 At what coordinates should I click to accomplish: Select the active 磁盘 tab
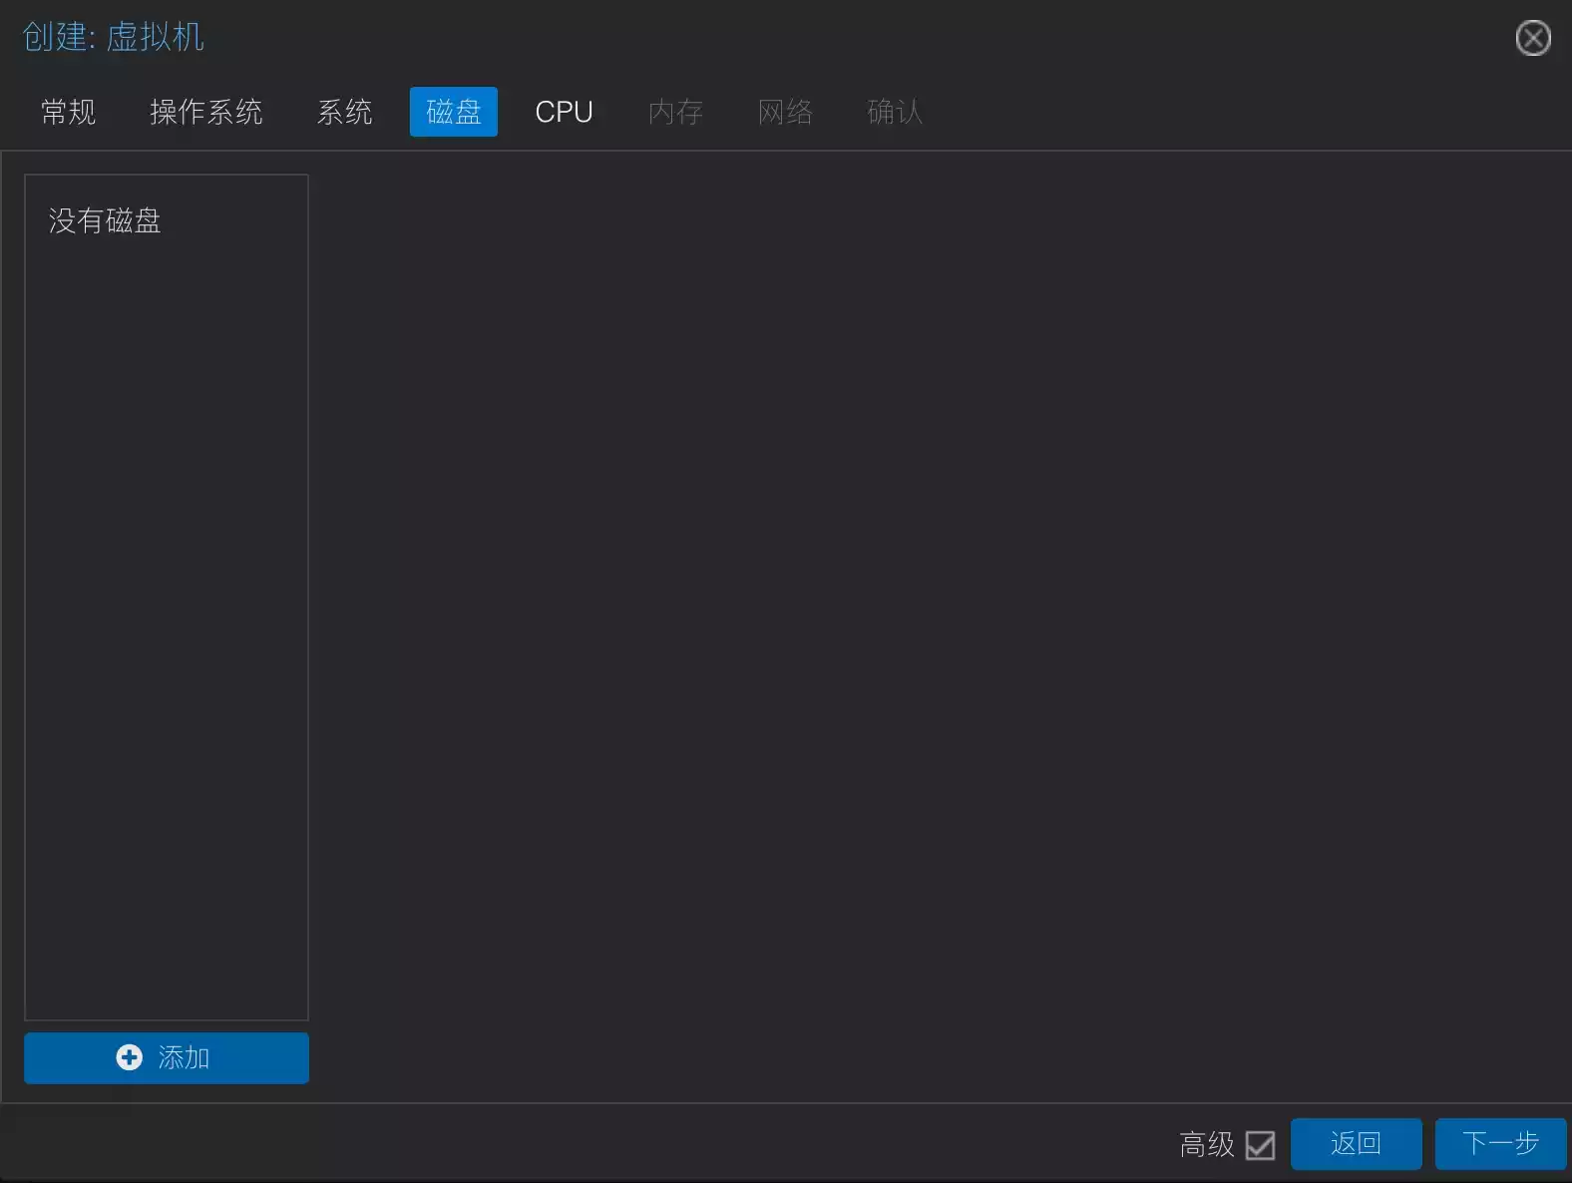[x=453, y=112]
